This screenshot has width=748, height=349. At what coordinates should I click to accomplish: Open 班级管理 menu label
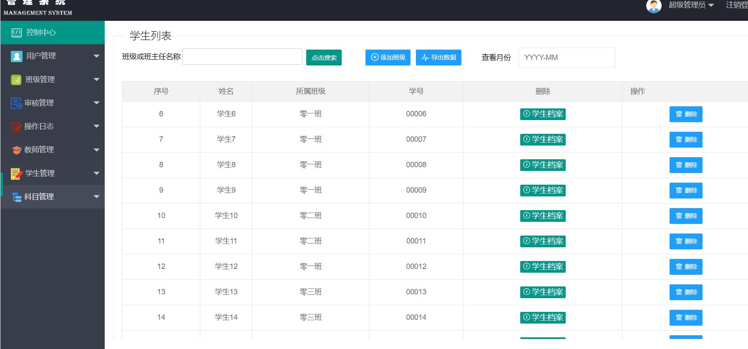pos(40,79)
